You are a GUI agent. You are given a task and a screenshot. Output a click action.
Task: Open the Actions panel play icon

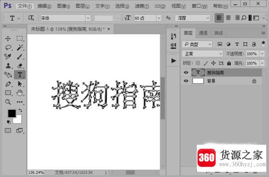174,61
